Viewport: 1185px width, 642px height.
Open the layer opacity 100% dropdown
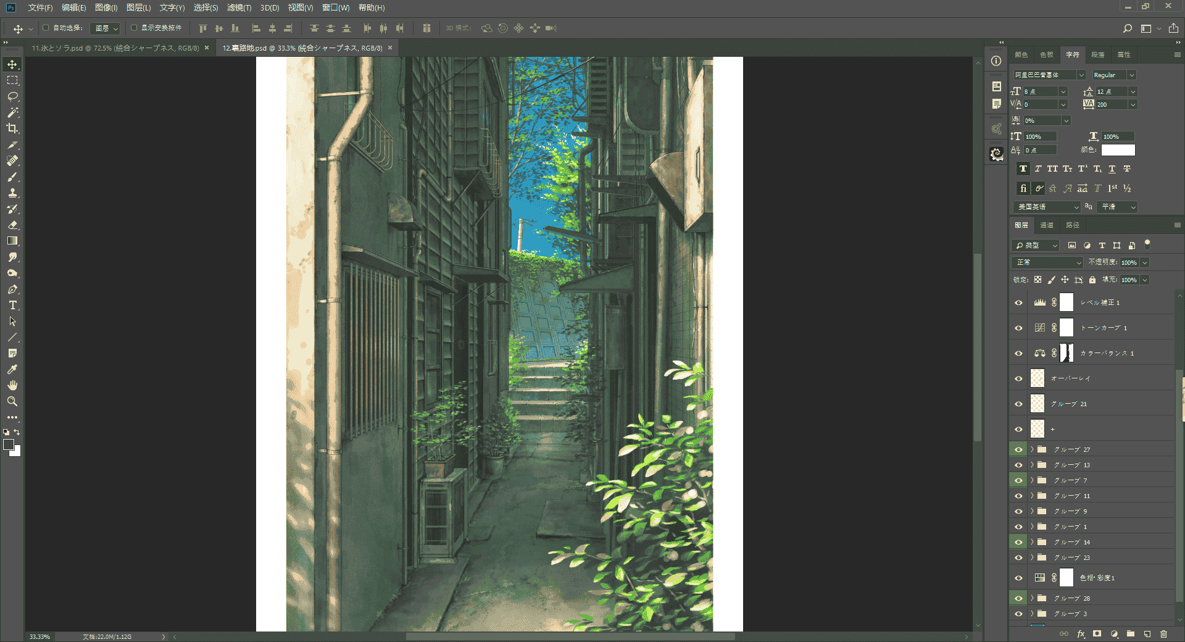(x=1145, y=262)
